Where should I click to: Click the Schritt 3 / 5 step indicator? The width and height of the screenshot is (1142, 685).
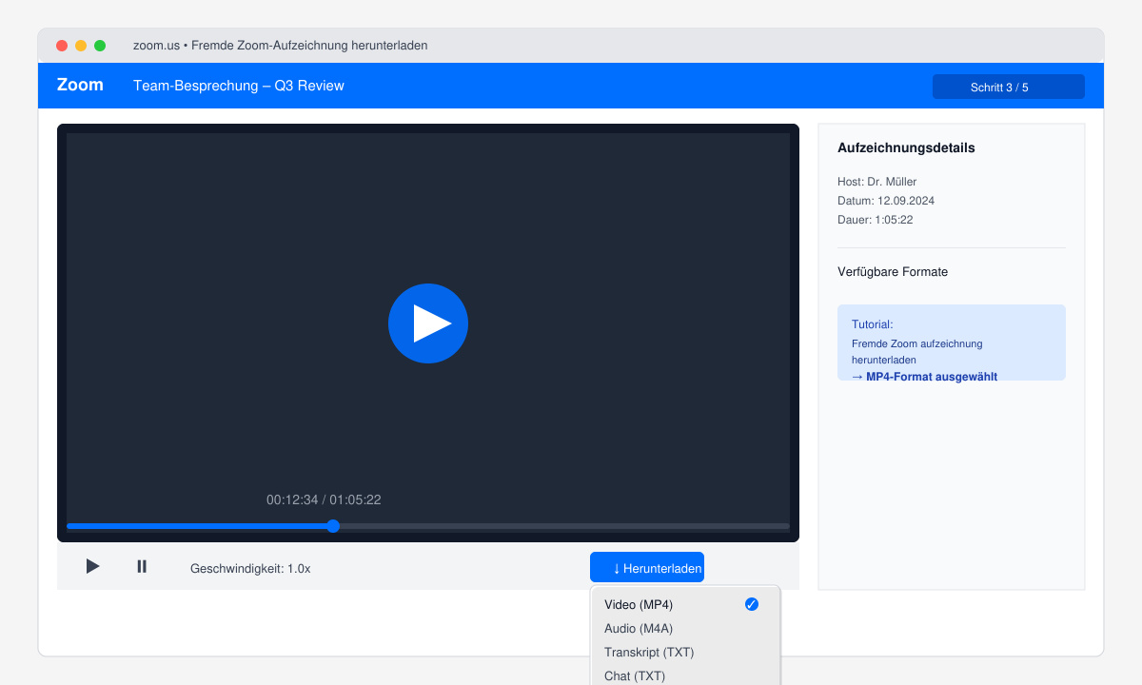(1009, 87)
